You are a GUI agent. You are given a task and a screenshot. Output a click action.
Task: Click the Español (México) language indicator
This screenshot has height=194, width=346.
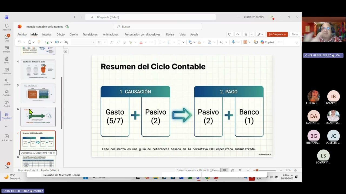coord(50,170)
